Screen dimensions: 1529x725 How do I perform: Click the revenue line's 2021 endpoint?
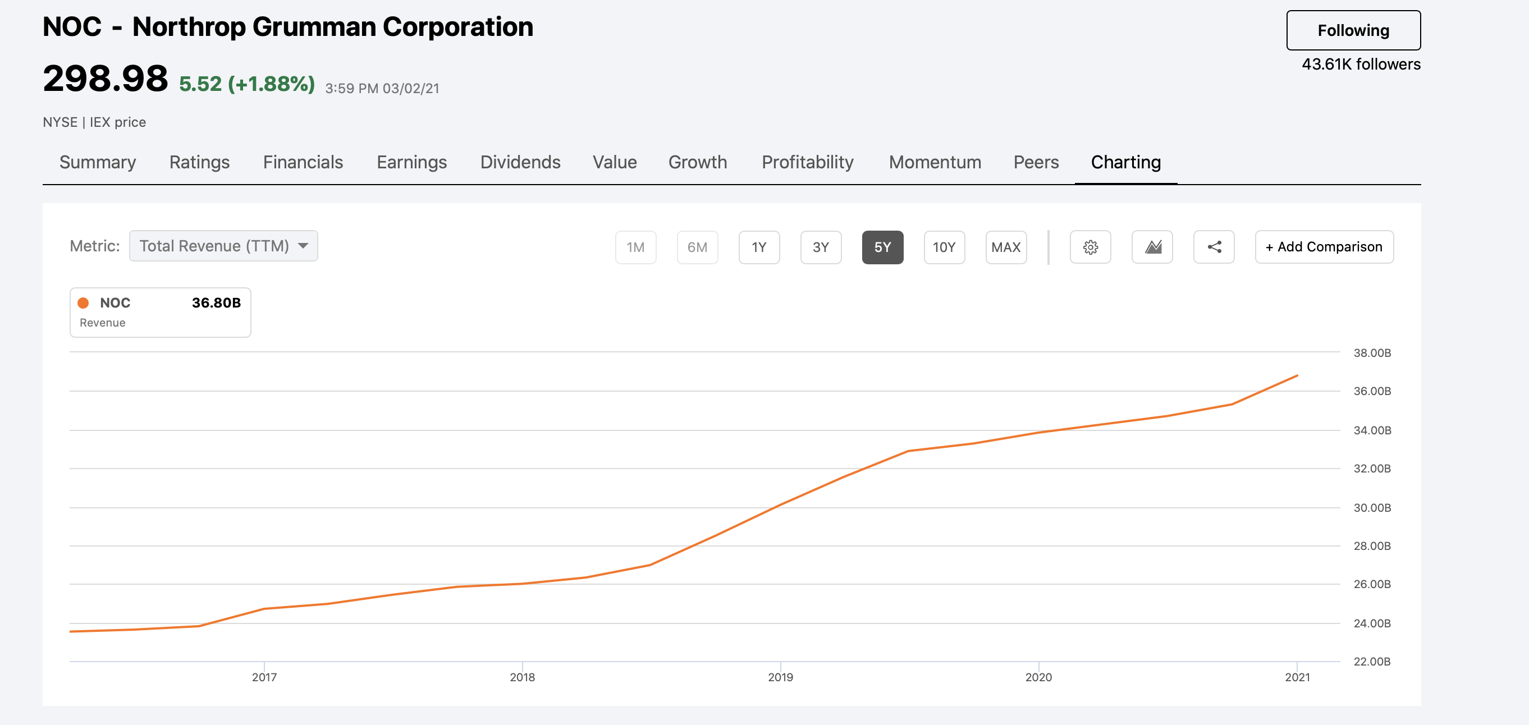click(1297, 376)
